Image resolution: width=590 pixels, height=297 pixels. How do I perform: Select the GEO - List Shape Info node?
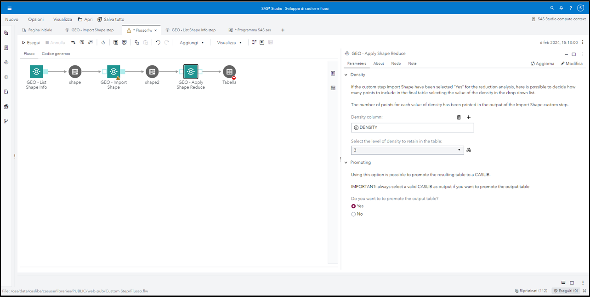click(36, 72)
